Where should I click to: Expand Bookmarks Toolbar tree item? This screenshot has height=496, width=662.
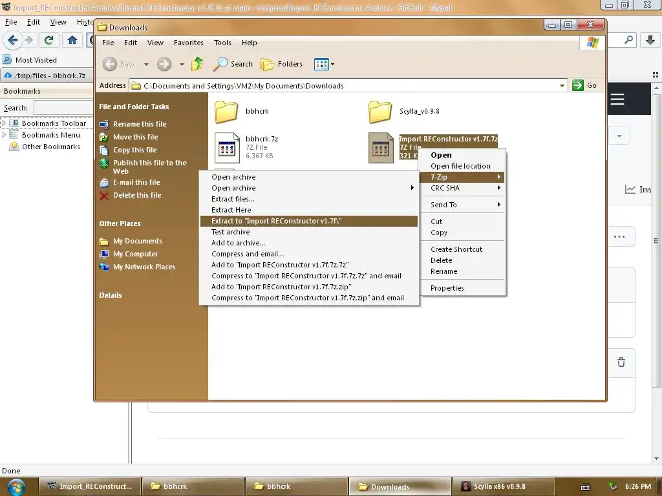5,123
